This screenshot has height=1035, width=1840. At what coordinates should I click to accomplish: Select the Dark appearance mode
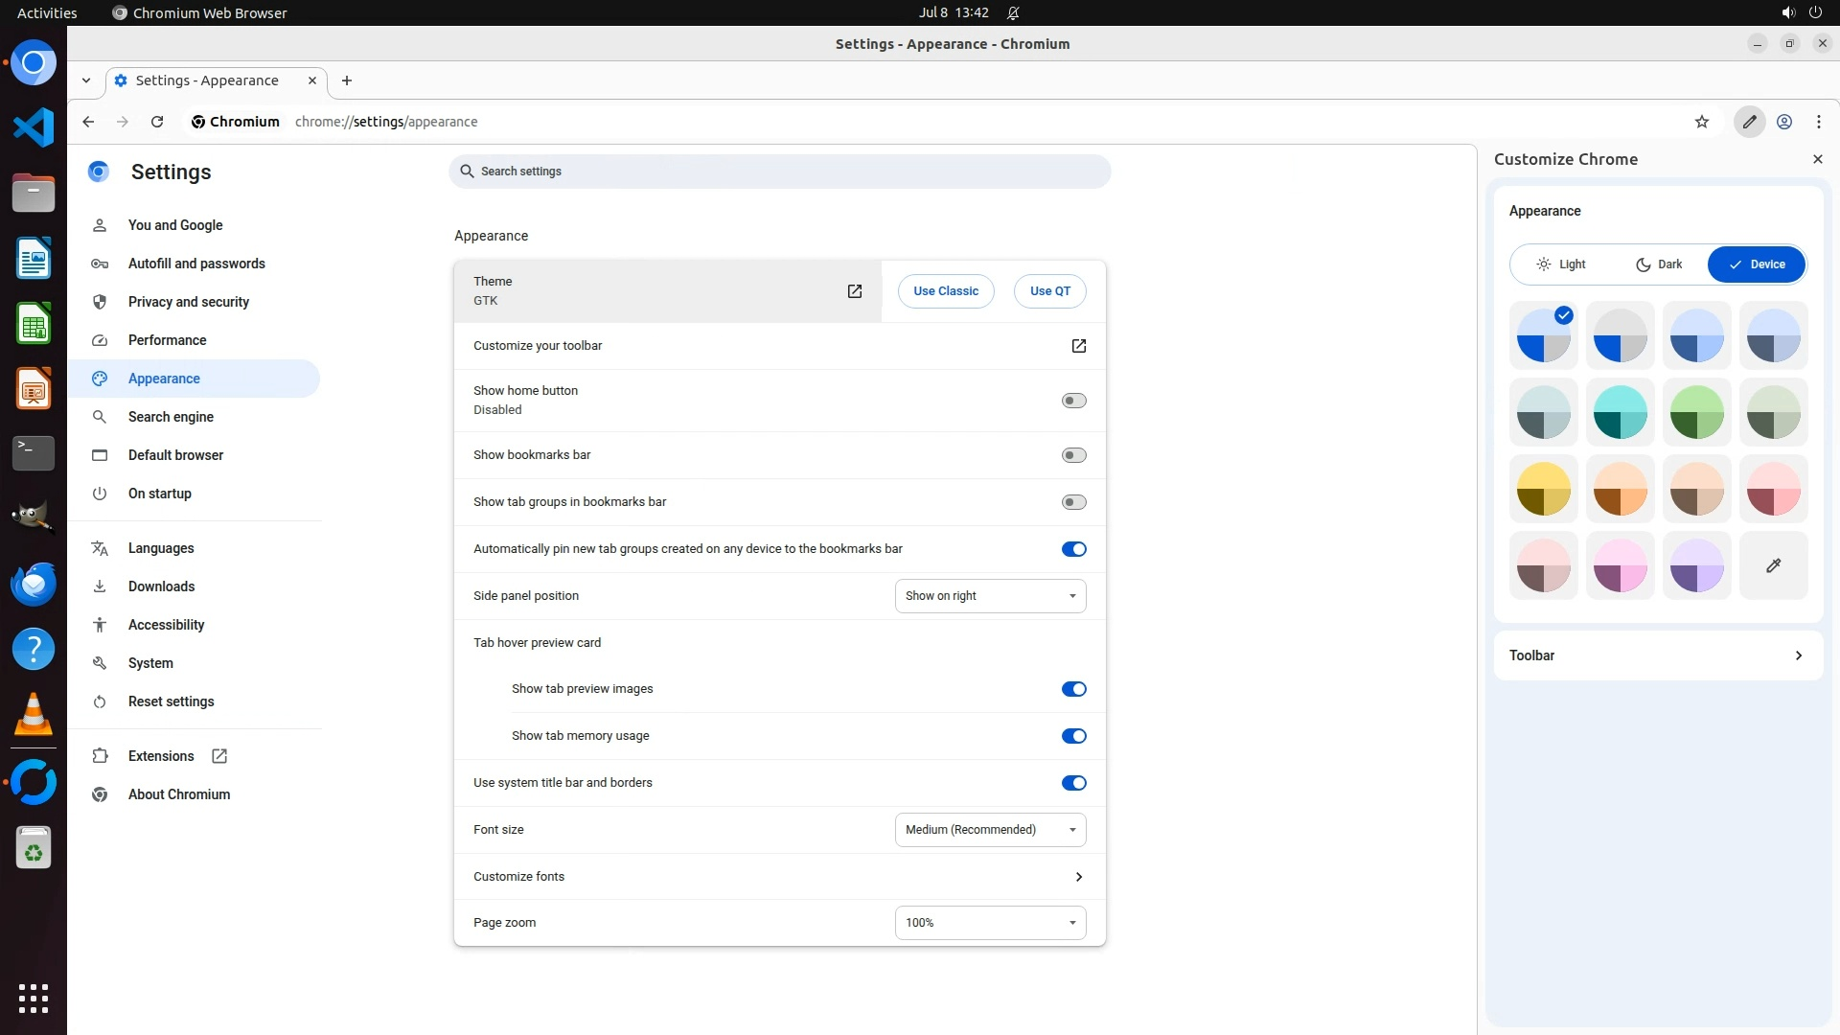(1659, 264)
